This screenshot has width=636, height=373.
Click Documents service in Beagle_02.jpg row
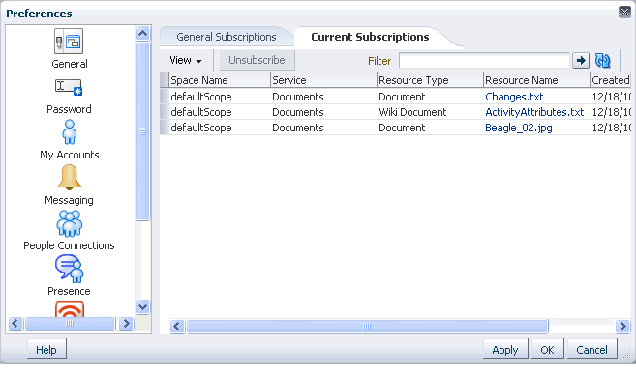[x=298, y=128]
